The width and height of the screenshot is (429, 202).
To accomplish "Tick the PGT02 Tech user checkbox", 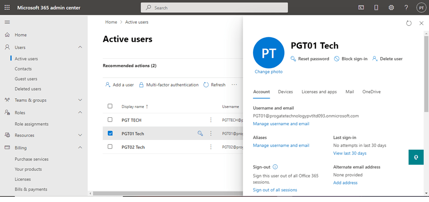I will pyautogui.click(x=110, y=147).
